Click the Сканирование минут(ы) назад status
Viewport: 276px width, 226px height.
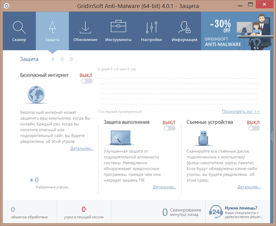click(x=182, y=212)
